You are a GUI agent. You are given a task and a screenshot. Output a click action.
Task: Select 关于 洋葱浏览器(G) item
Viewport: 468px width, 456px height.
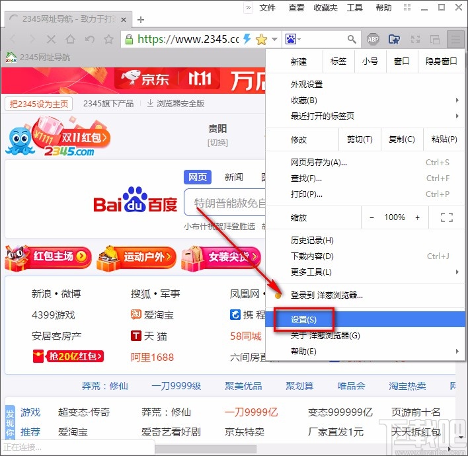365,336
